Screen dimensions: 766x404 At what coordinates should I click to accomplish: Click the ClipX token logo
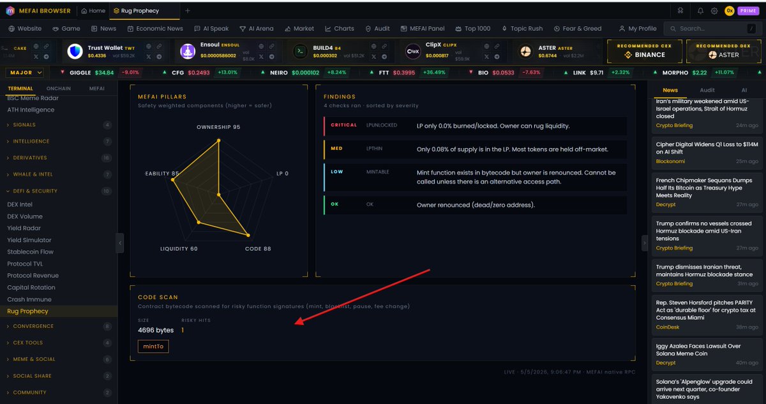tap(414, 52)
